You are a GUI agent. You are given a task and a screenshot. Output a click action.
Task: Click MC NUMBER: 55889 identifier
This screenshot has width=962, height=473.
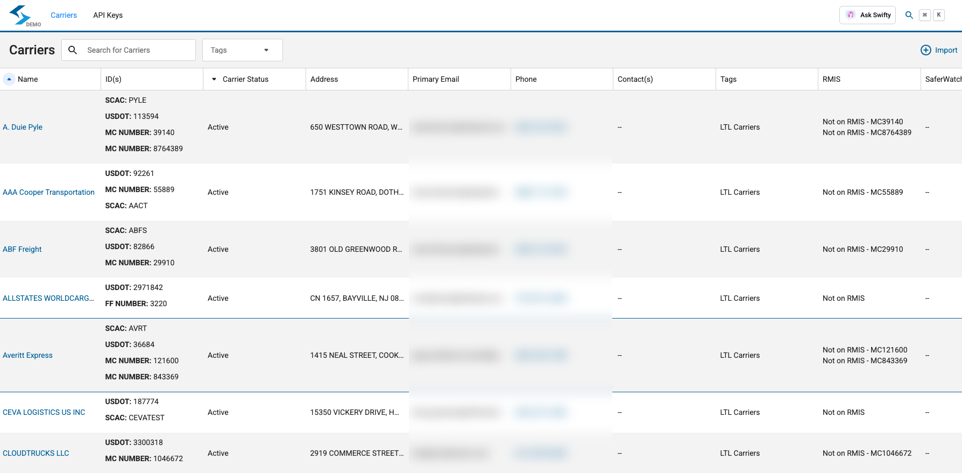[x=140, y=189]
